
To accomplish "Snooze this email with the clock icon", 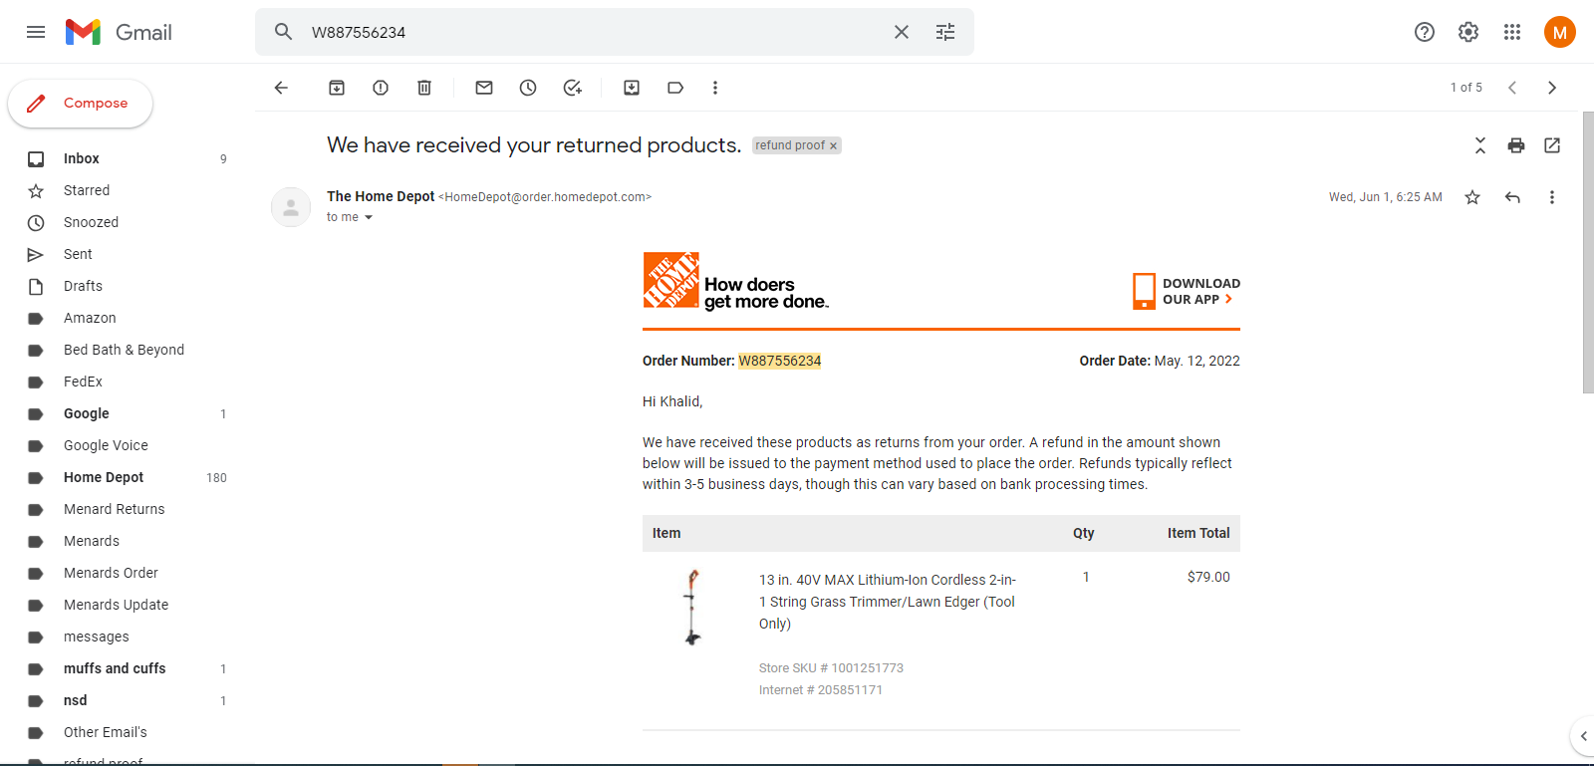I will pyautogui.click(x=528, y=88).
